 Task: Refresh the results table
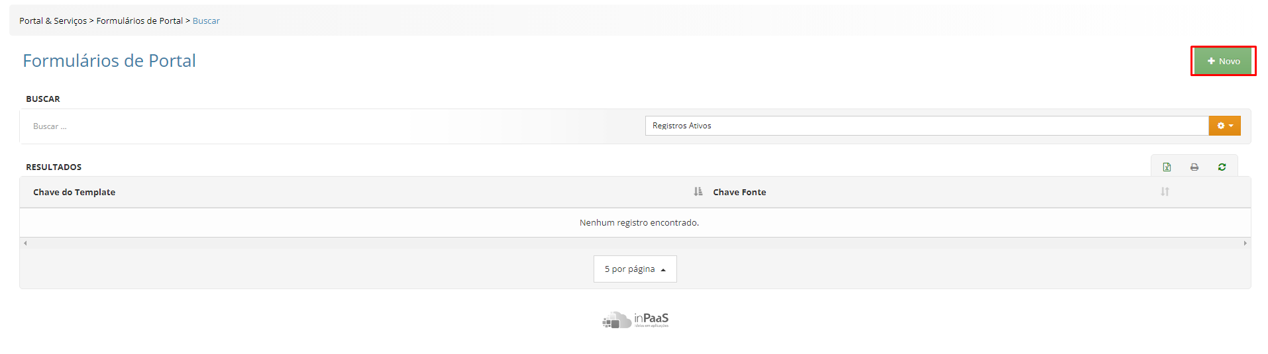(1222, 167)
